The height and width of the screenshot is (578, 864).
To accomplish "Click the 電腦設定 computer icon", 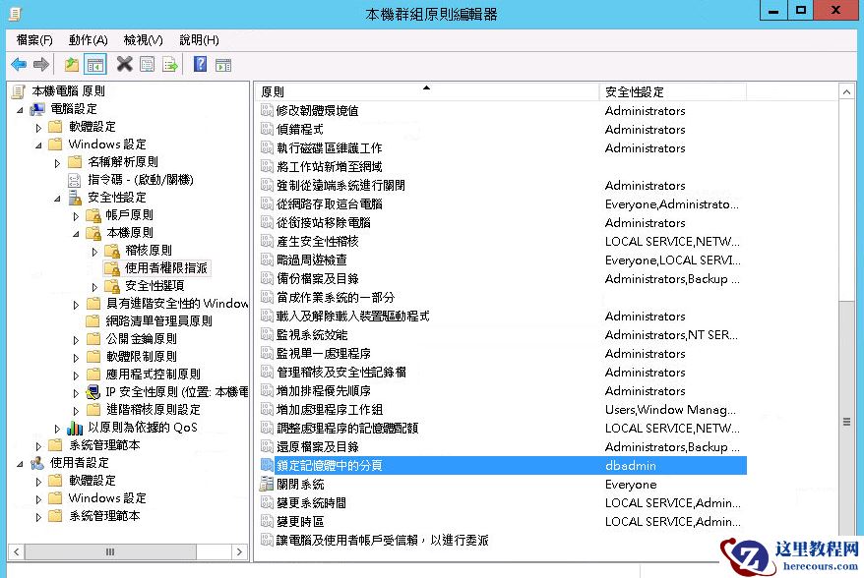I will tap(37, 109).
